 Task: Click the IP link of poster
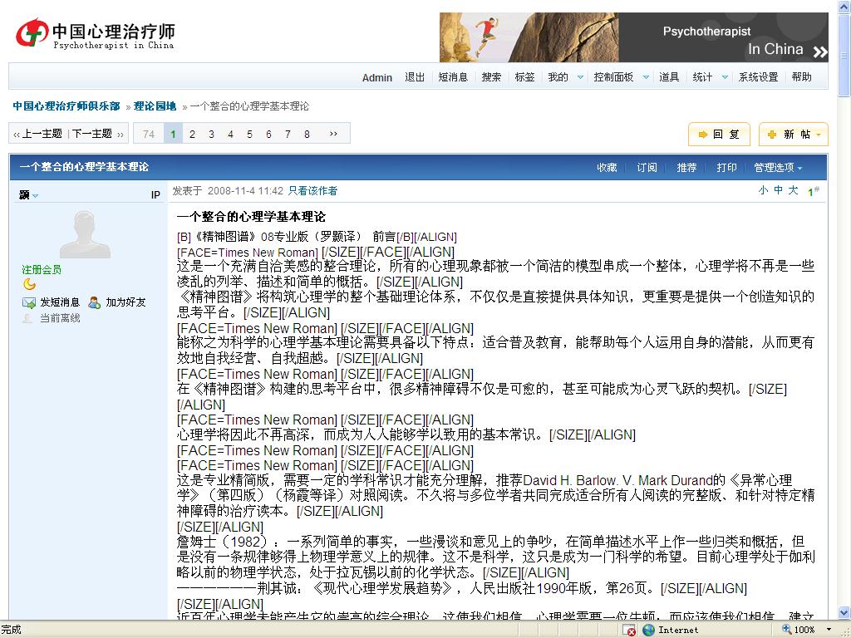tap(155, 194)
